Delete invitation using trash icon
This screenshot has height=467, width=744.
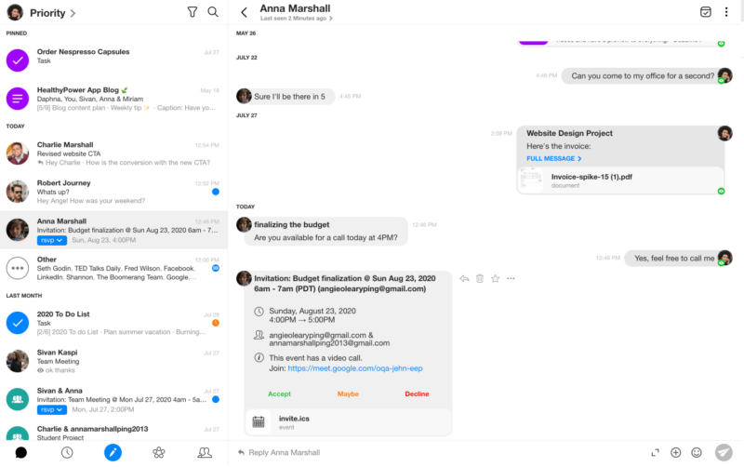tap(480, 278)
